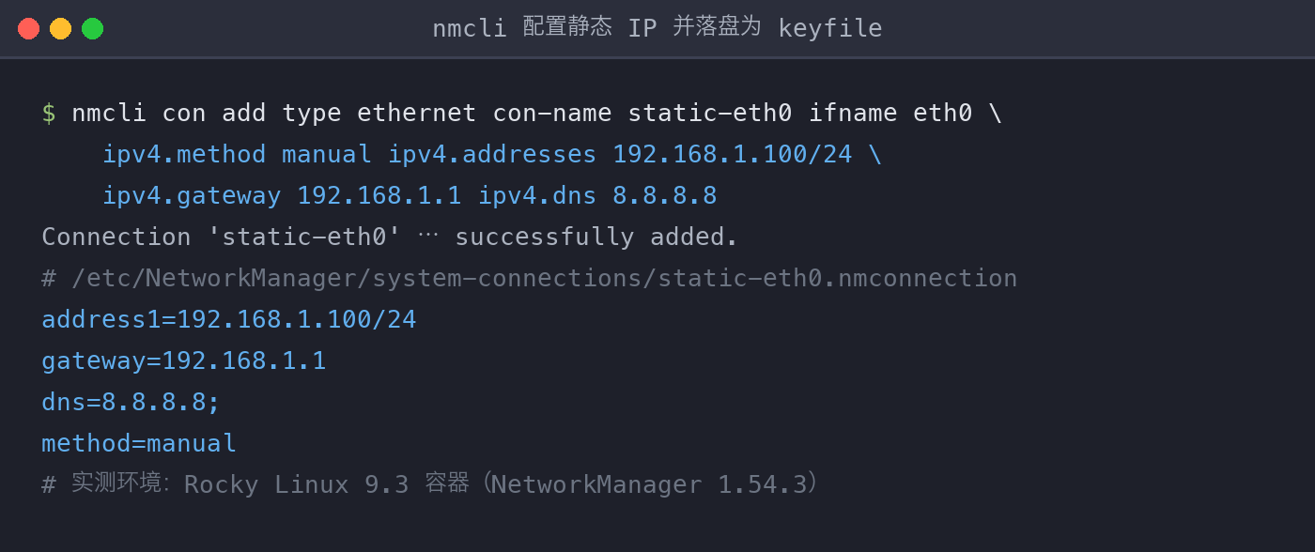Click 'ifname eth0' in the first line

tap(890, 114)
